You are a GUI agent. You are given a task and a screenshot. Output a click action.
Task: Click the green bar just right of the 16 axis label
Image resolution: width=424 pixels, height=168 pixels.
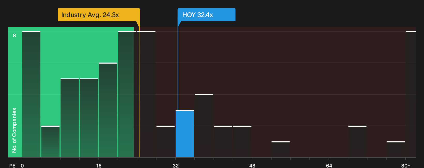pos(108,110)
